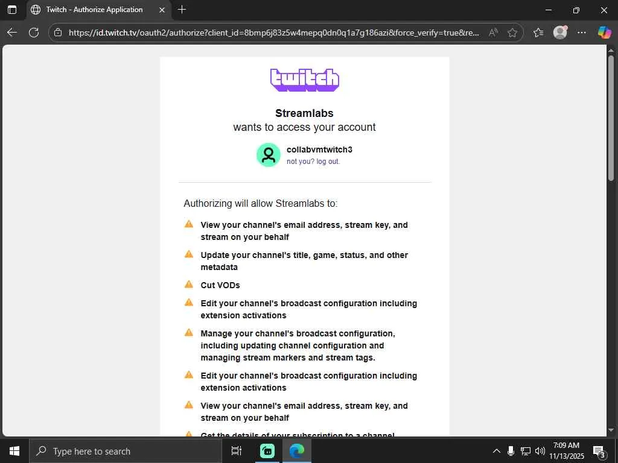This screenshot has width=618, height=463.
Task: Restore down the Edge browser window
Action: [576, 10]
